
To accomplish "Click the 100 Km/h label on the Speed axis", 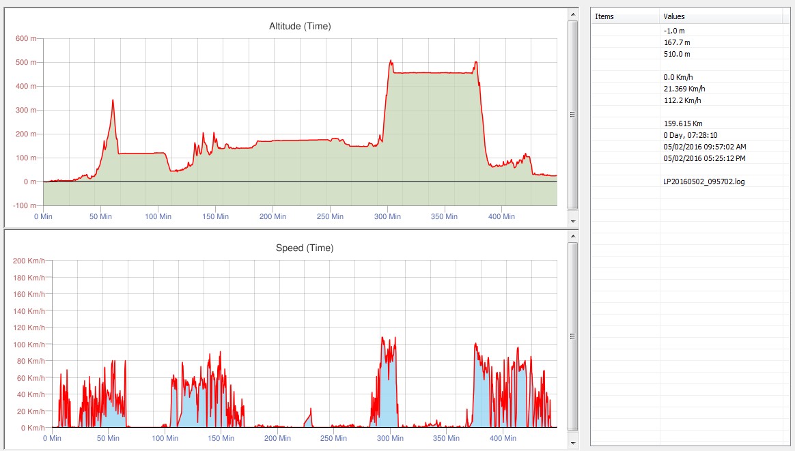I will tap(29, 345).
